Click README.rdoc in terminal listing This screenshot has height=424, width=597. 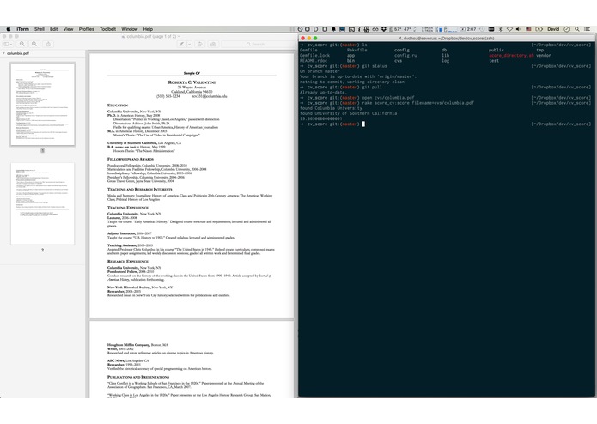pyautogui.click(x=314, y=60)
